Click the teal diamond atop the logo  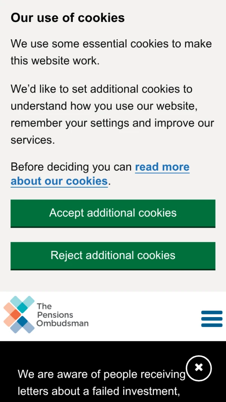(x=23, y=308)
